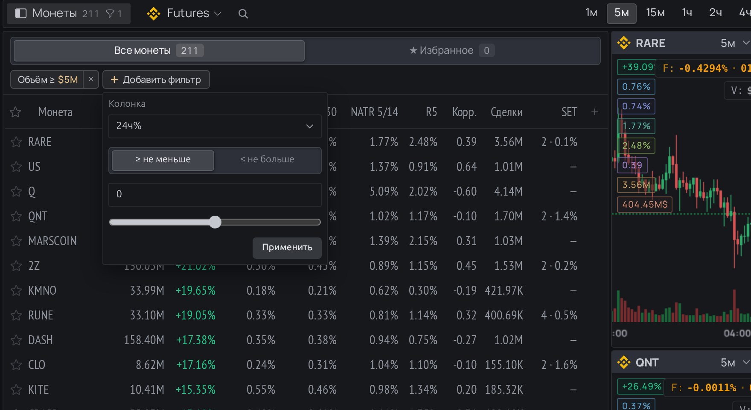Click the filter value input field
The image size is (751, 410).
(x=215, y=194)
